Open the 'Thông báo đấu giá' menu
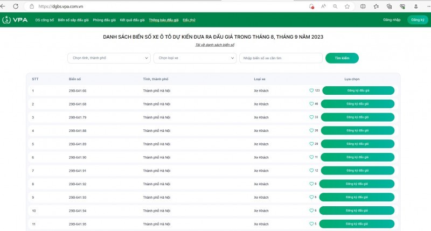The width and height of the screenshot is (431, 231). (x=164, y=20)
